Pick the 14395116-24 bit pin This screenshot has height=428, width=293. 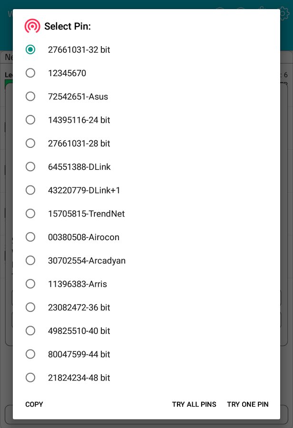point(30,120)
